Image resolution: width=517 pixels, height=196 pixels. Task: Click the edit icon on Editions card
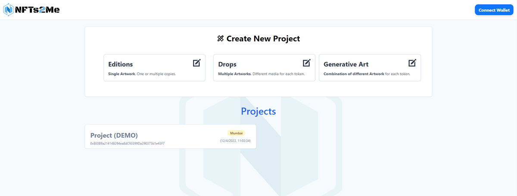pyautogui.click(x=196, y=63)
